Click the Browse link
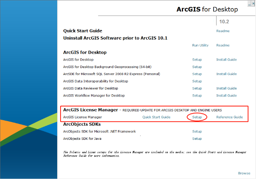Image resolution: width=256 pixels, height=179 pixels. tap(244, 173)
